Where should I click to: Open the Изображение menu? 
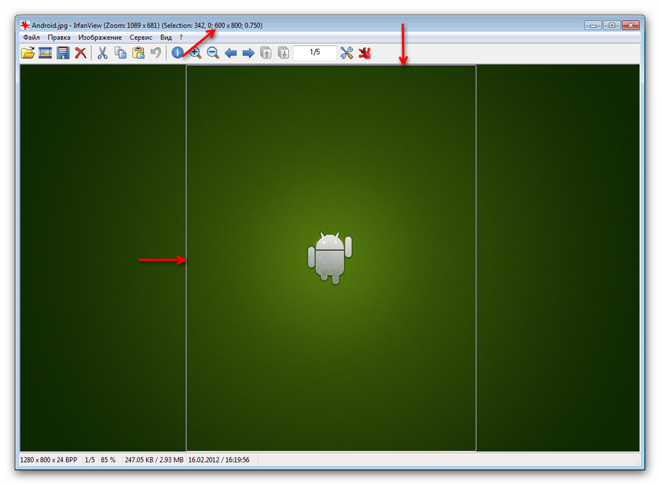pyautogui.click(x=100, y=37)
